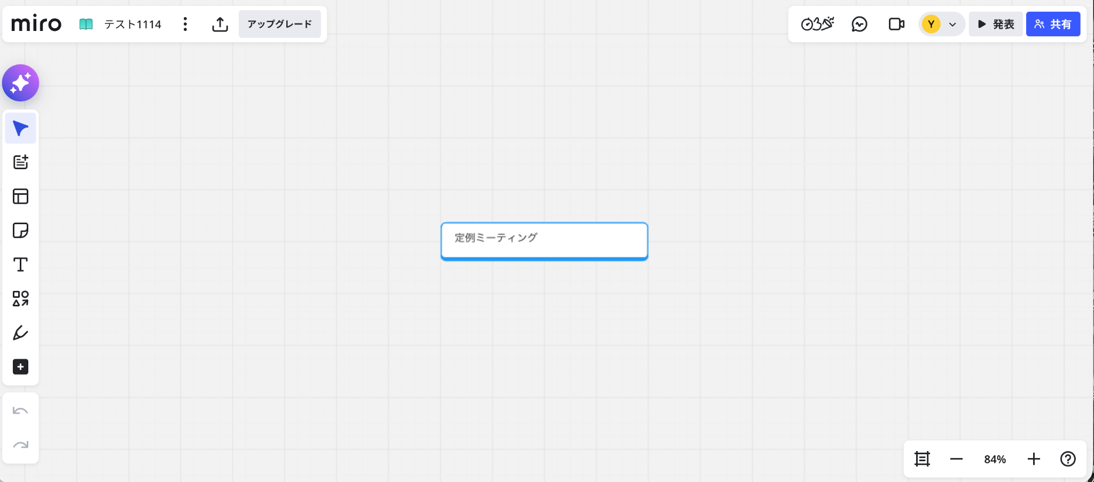Open the templates tool

tap(21, 196)
